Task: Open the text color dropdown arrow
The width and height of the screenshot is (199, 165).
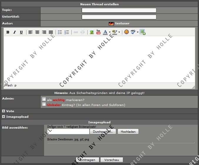Action: (110, 32)
